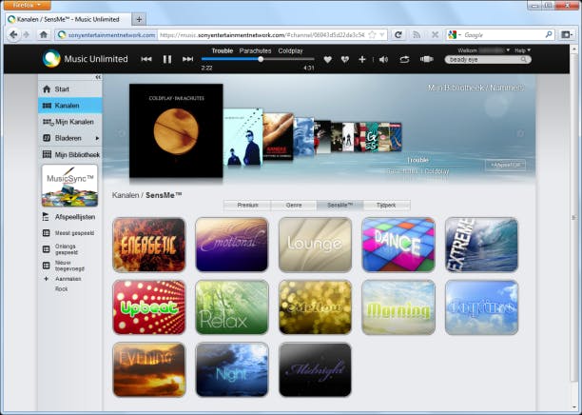Like the song with the heart icon
Viewport: 582px width, 415px height.
click(327, 59)
